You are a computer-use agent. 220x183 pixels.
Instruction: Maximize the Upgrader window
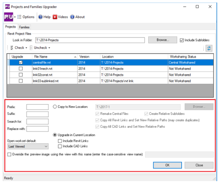pyautogui.click(x=197, y=7)
